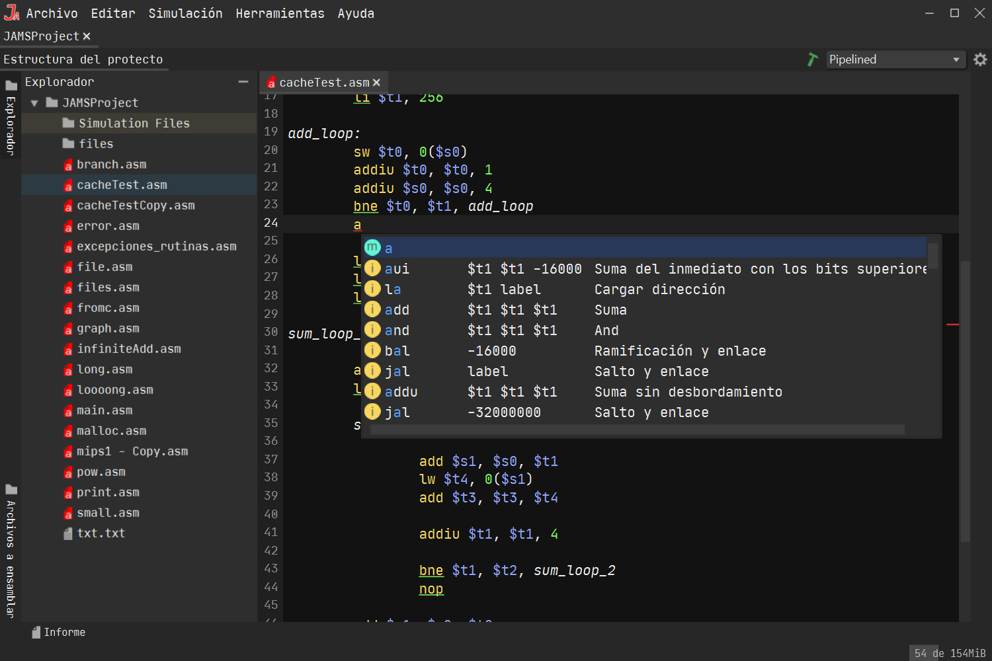Open the Simulación menu

185,13
